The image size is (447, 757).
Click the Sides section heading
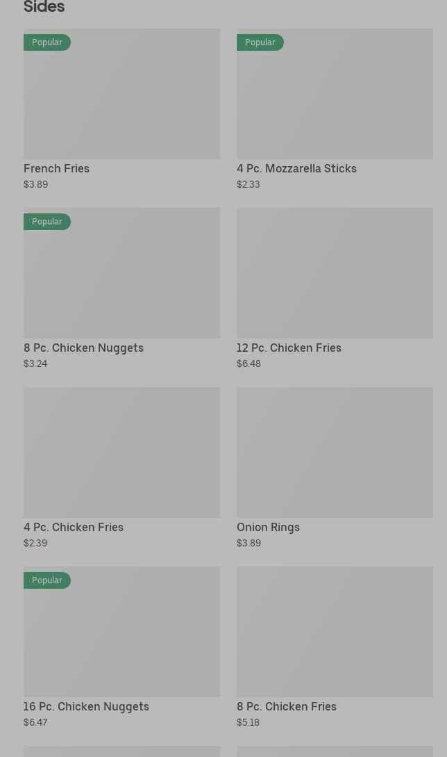pos(44,8)
